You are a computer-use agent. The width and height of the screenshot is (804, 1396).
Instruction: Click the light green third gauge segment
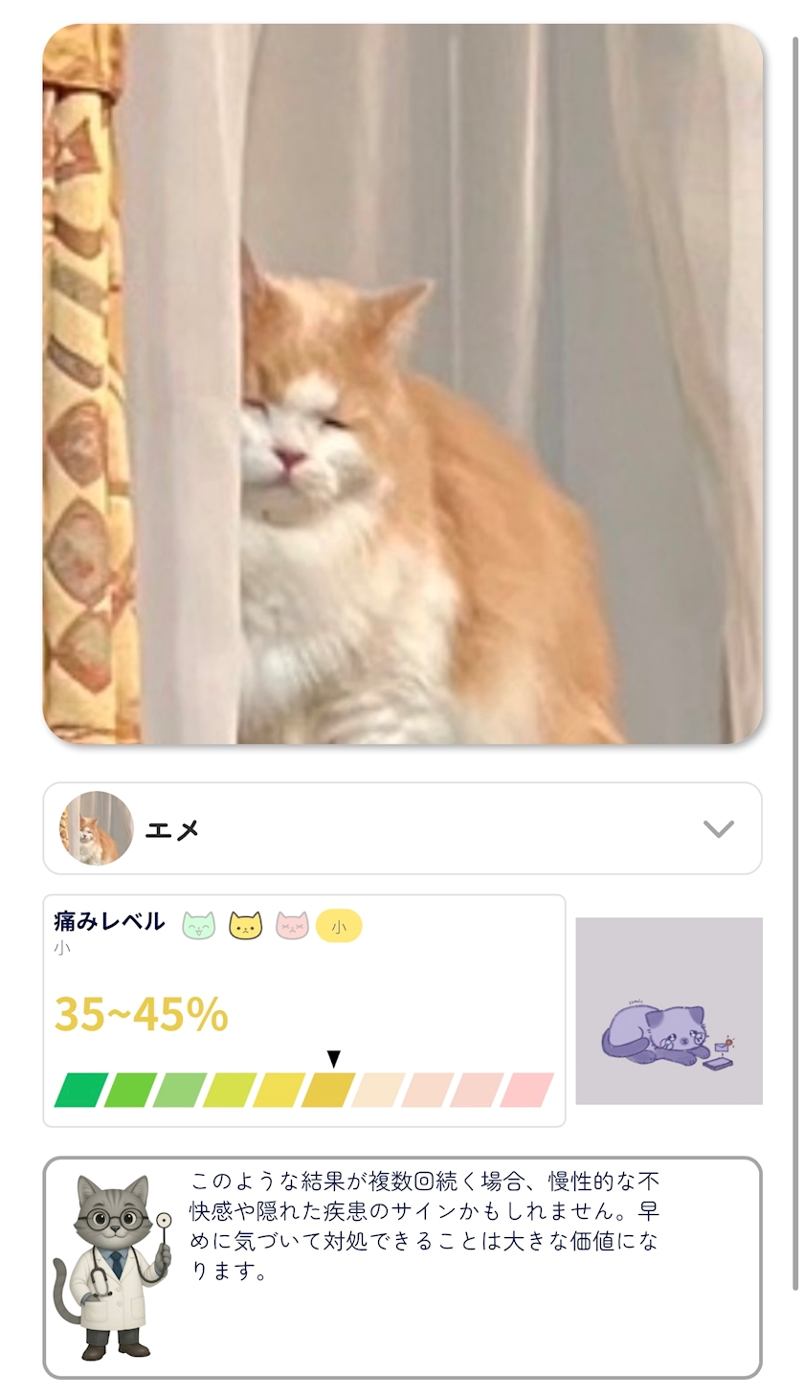click(x=180, y=1090)
